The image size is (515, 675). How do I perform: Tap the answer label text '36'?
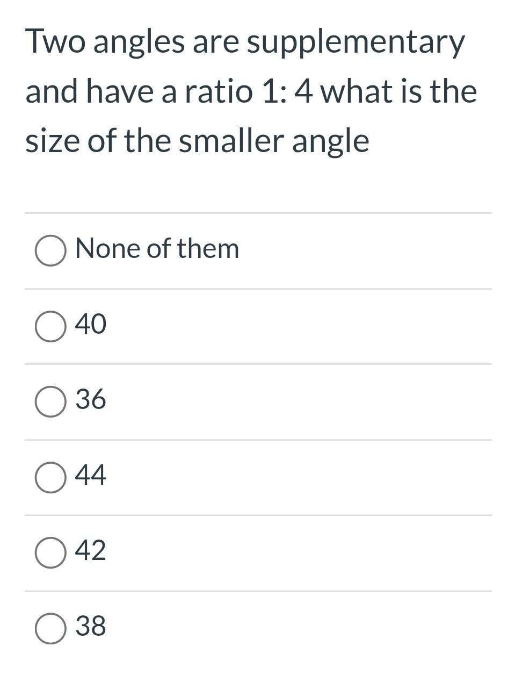click(91, 399)
